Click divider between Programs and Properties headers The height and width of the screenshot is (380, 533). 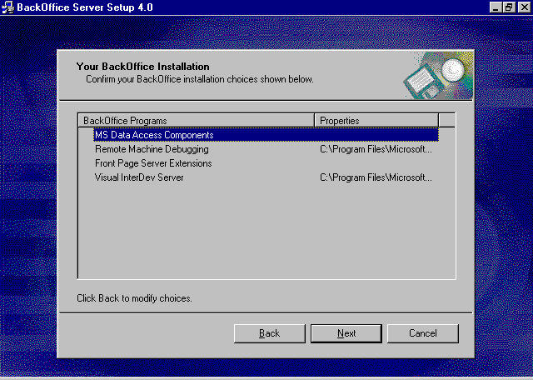[314, 121]
